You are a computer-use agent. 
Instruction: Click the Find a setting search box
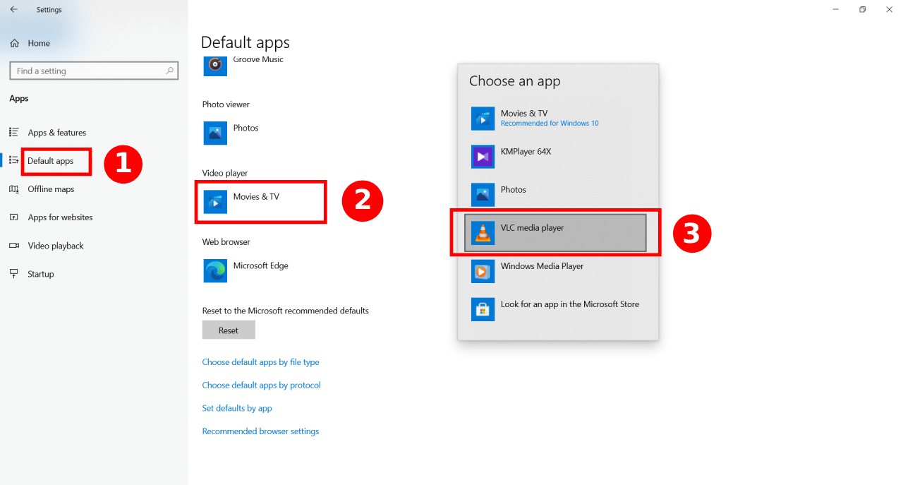[94, 71]
